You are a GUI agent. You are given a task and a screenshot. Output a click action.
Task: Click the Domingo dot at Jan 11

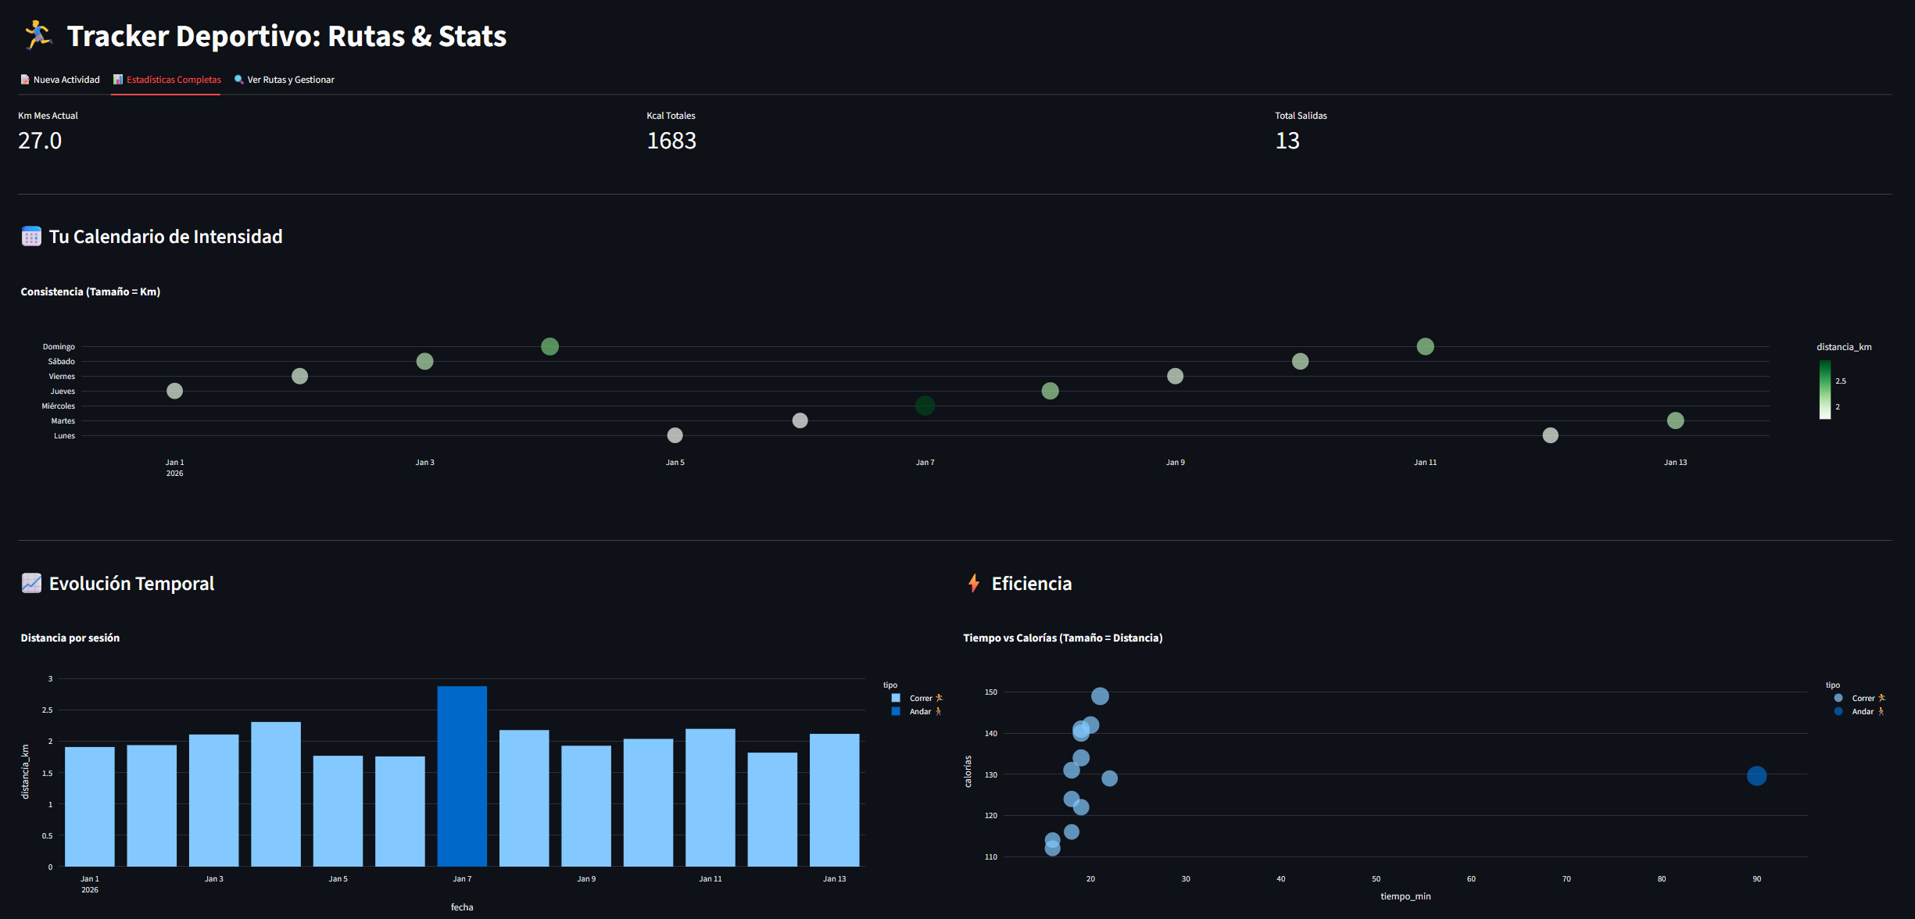(1425, 346)
